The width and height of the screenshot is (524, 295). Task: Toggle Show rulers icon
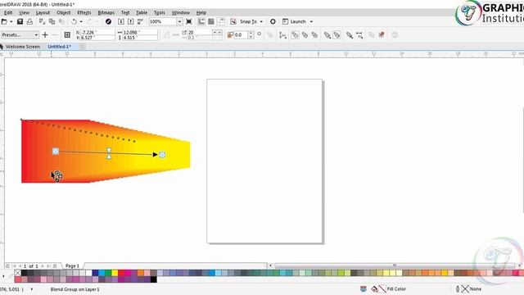pos(201,21)
